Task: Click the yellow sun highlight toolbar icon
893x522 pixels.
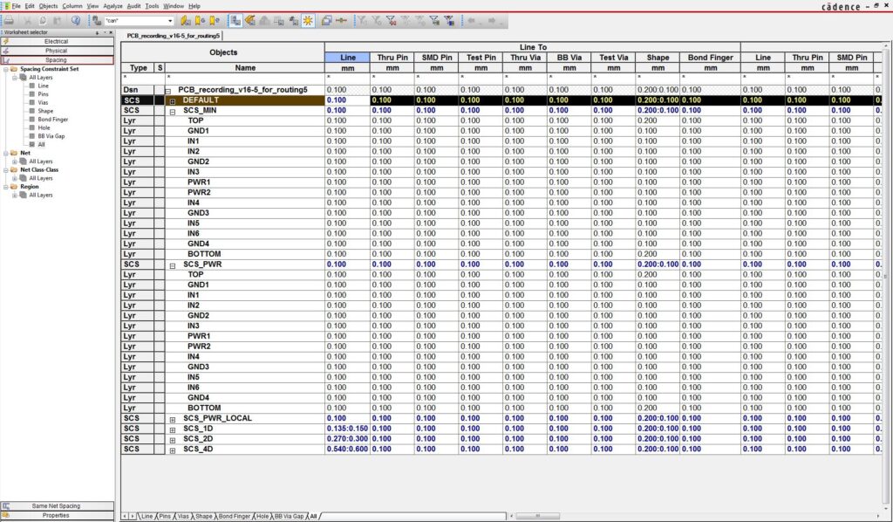Action: (x=307, y=20)
